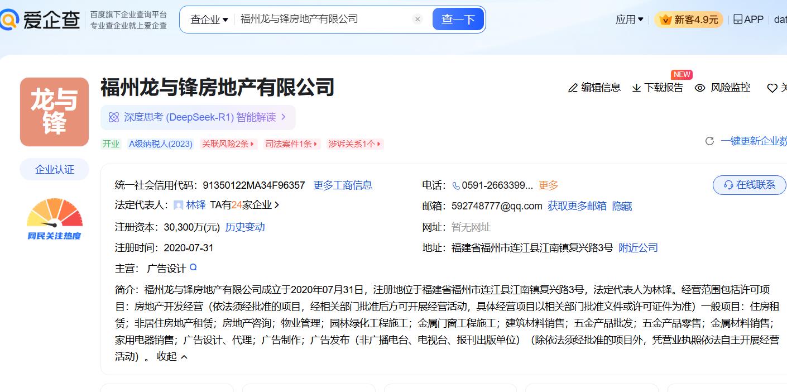Collapse the company intro with 收起
This screenshot has height=392, width=787.
click(x=172, y=356)
